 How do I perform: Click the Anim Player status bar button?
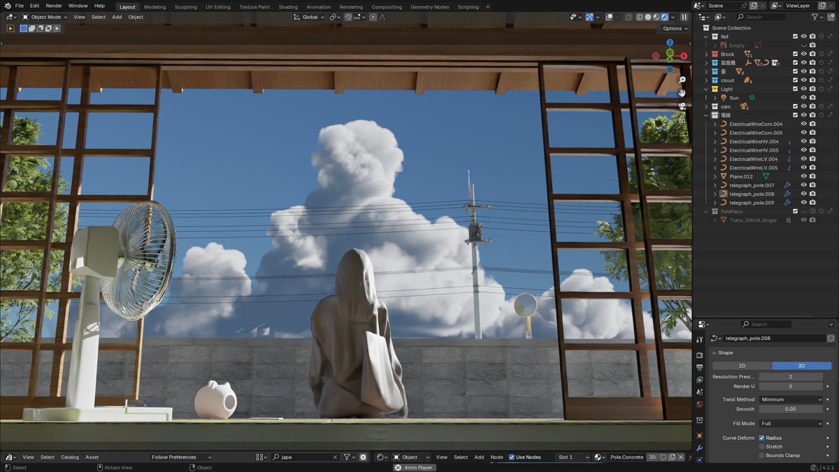click(x=415, y=468)
